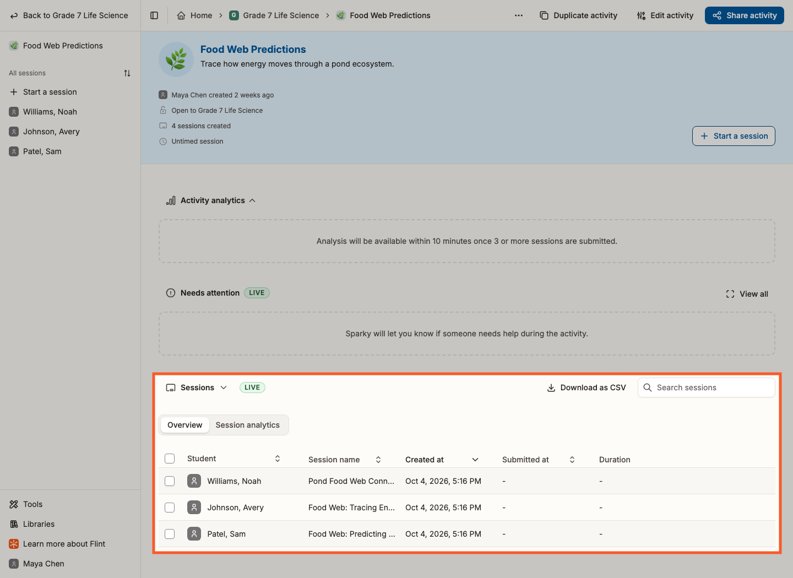Sort by Student column arrows
793x578 pixels.
point(278,459)
